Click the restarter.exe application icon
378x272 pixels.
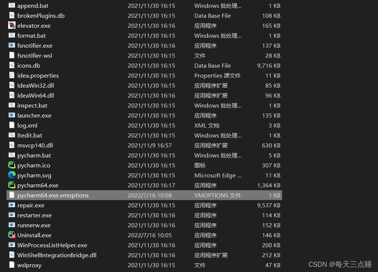coord(12,215)
